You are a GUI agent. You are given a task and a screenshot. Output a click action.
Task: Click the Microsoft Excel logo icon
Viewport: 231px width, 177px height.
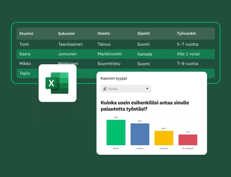click(57, 83)
